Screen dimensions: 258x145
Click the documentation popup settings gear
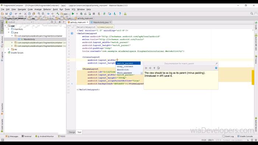coord(216,68)
